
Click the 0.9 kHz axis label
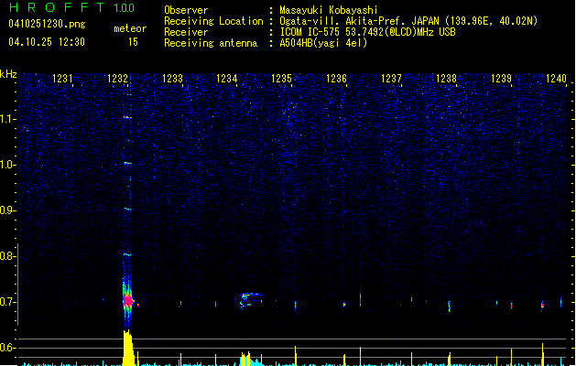point(7,210)
